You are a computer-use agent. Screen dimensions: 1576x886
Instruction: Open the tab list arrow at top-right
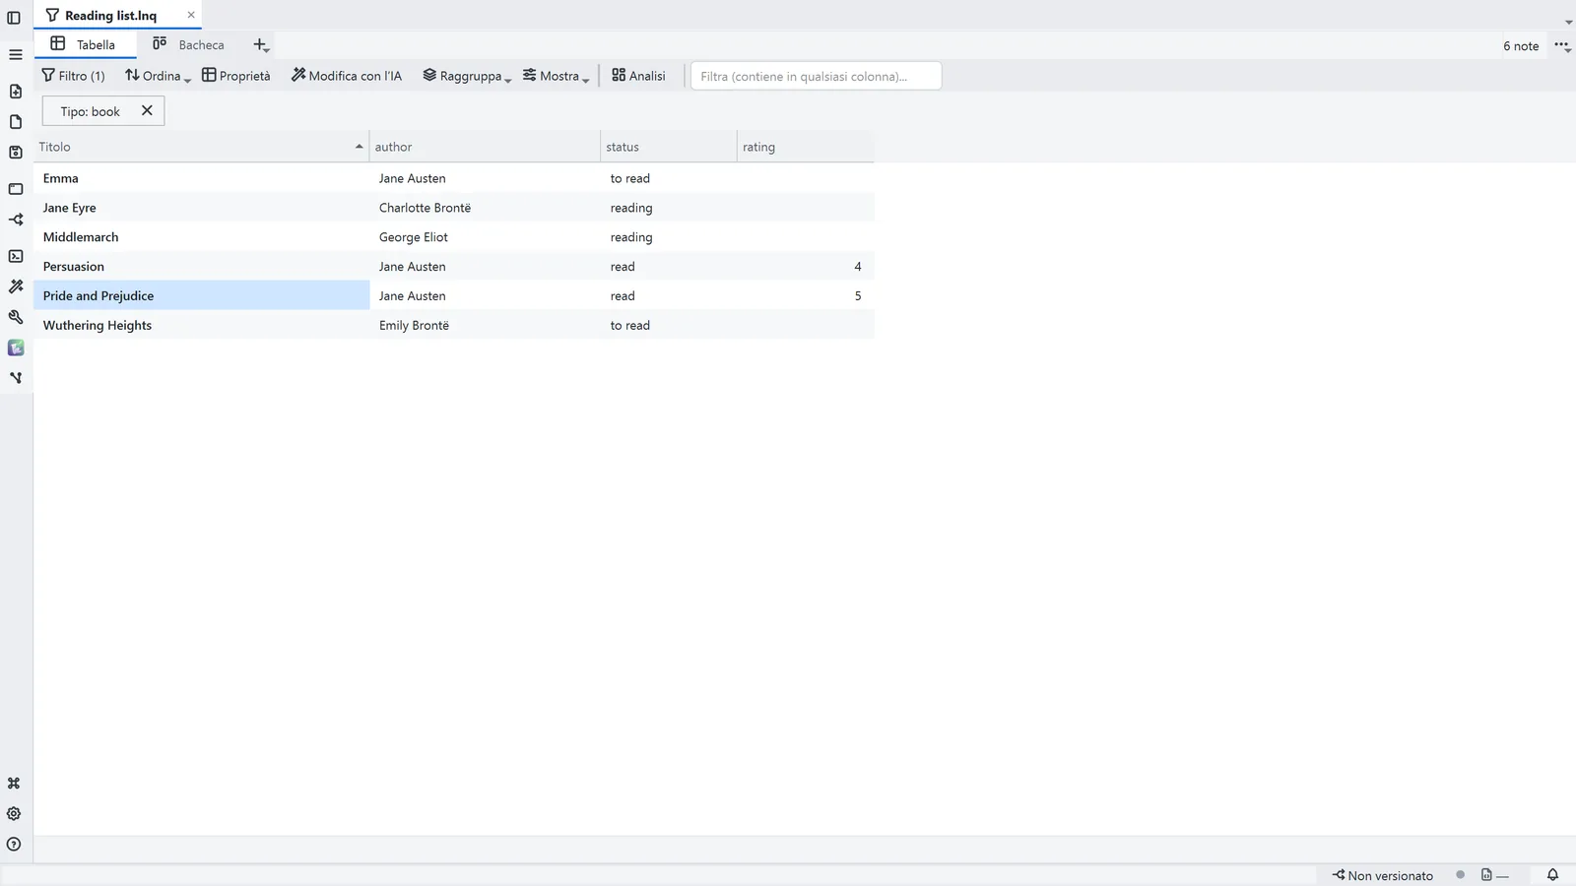1568,22
